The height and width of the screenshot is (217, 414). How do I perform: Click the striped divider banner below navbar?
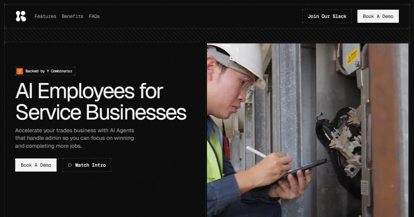tap(207, 34)
